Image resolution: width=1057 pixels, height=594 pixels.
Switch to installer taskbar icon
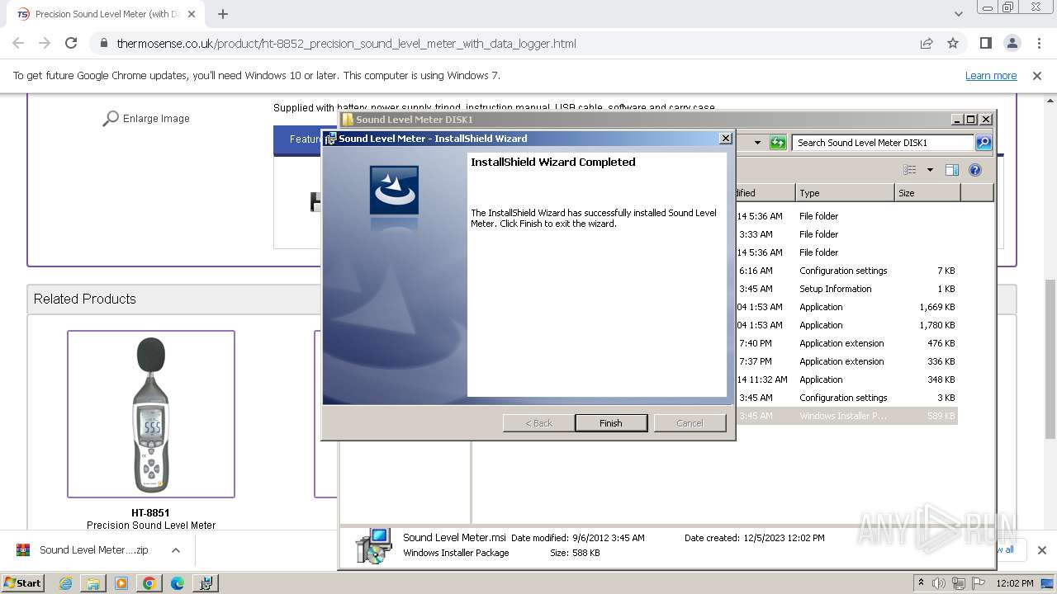[x=206, y=583]
